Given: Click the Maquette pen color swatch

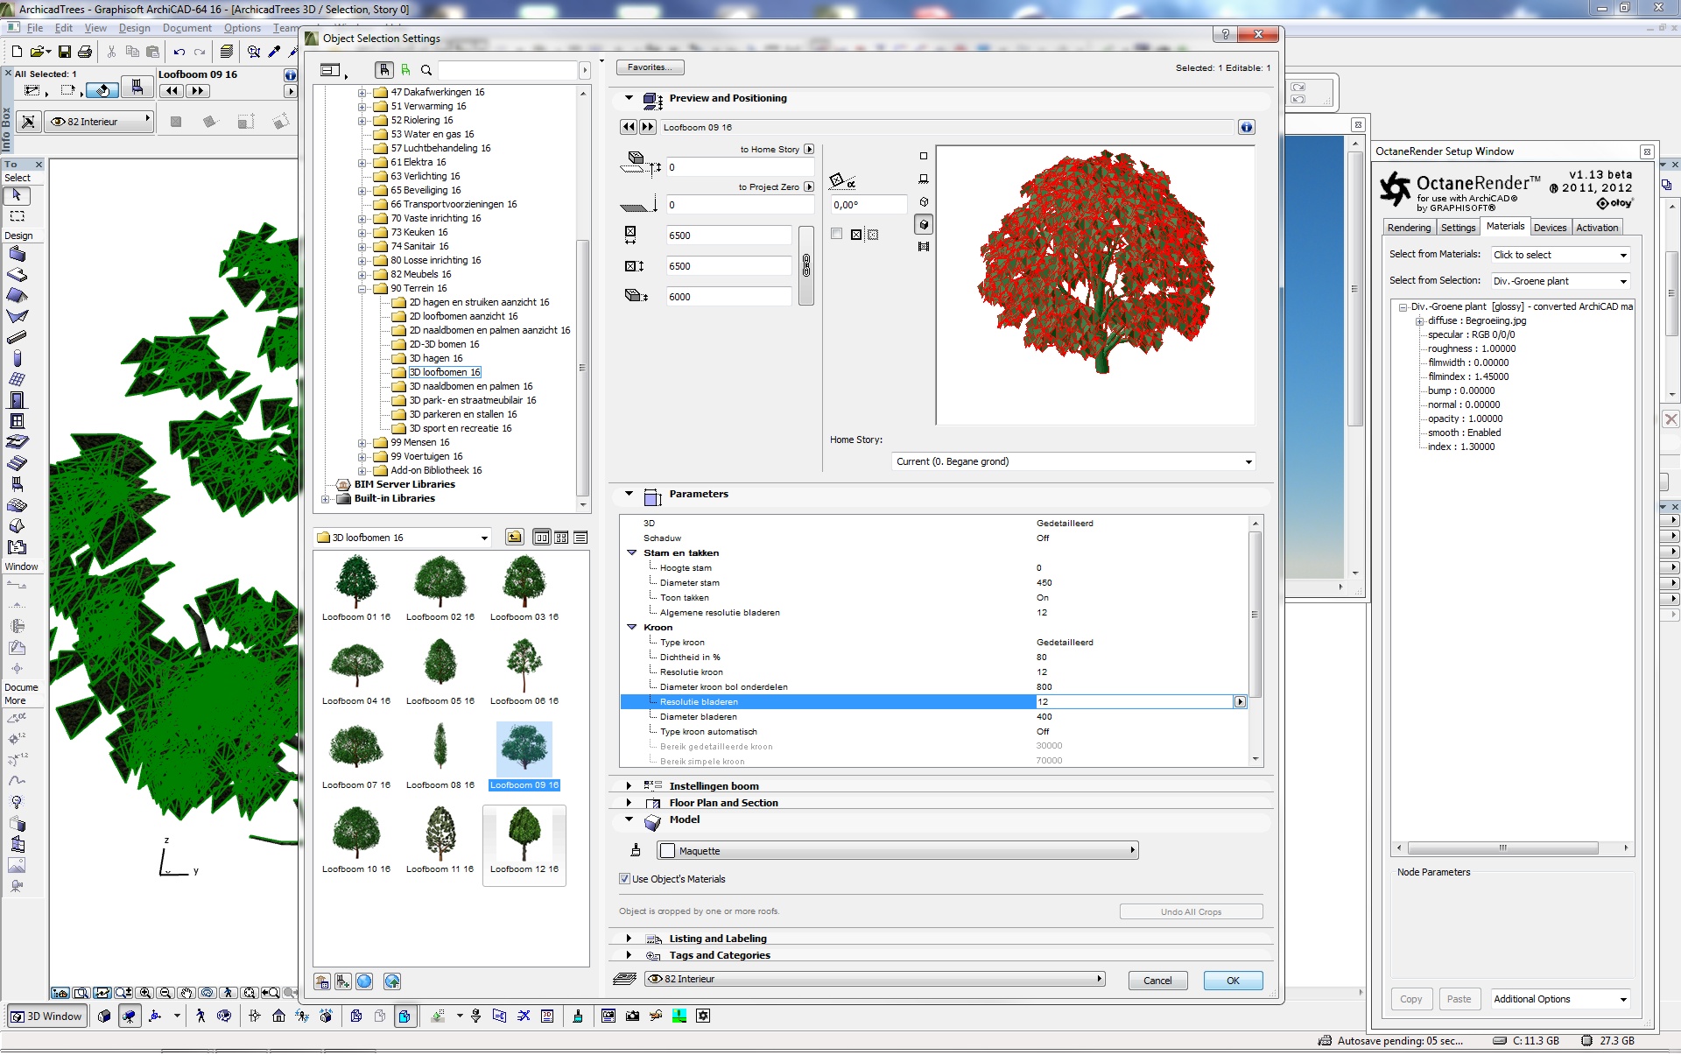Looking at the screenshot, I should click(668, 851).
